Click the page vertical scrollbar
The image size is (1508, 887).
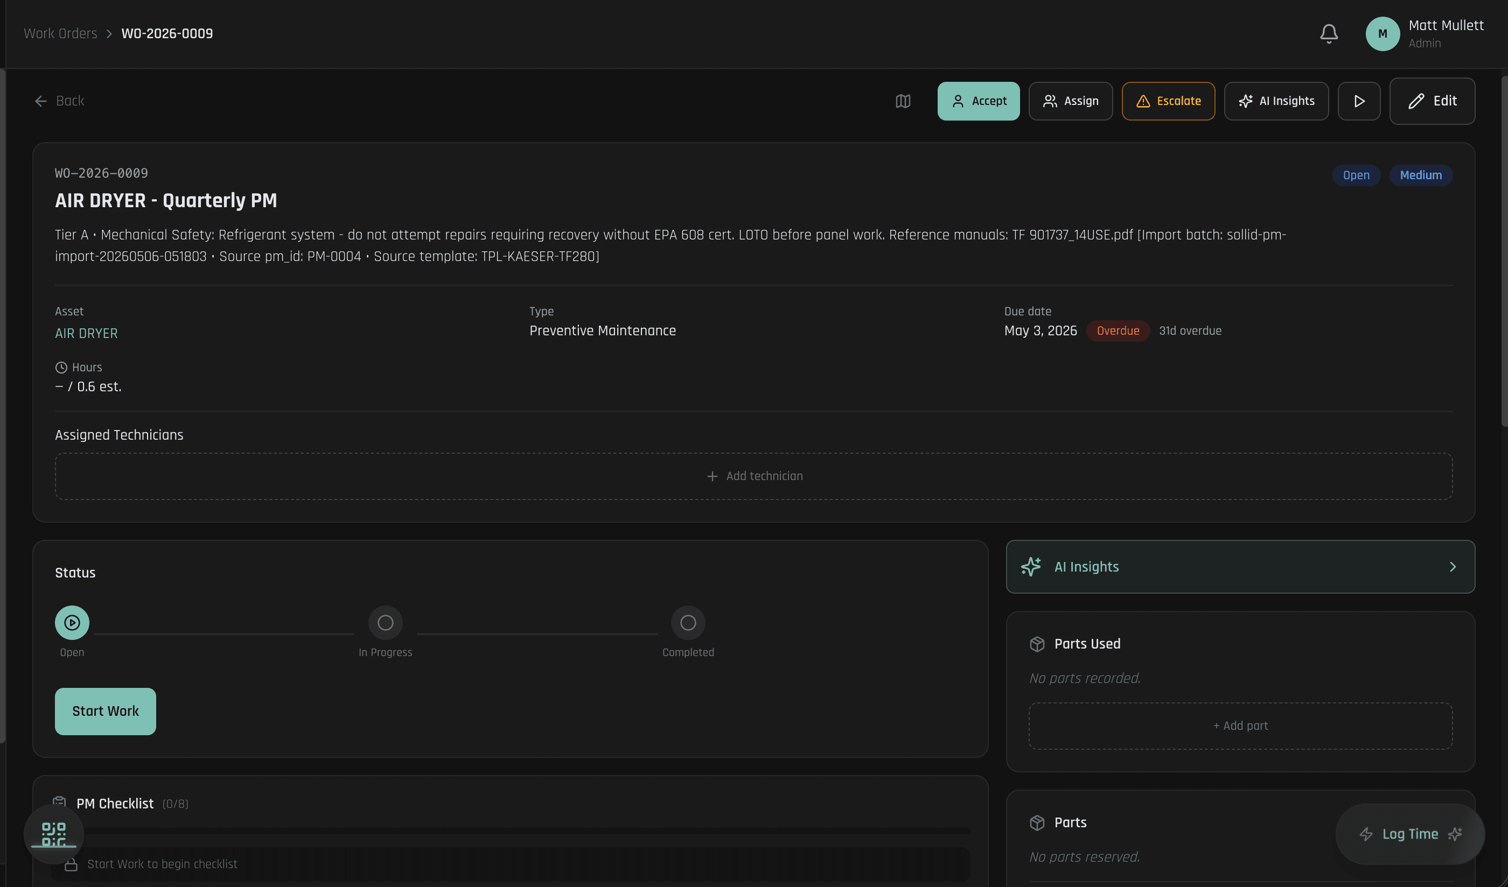[x=1504, y=251]
